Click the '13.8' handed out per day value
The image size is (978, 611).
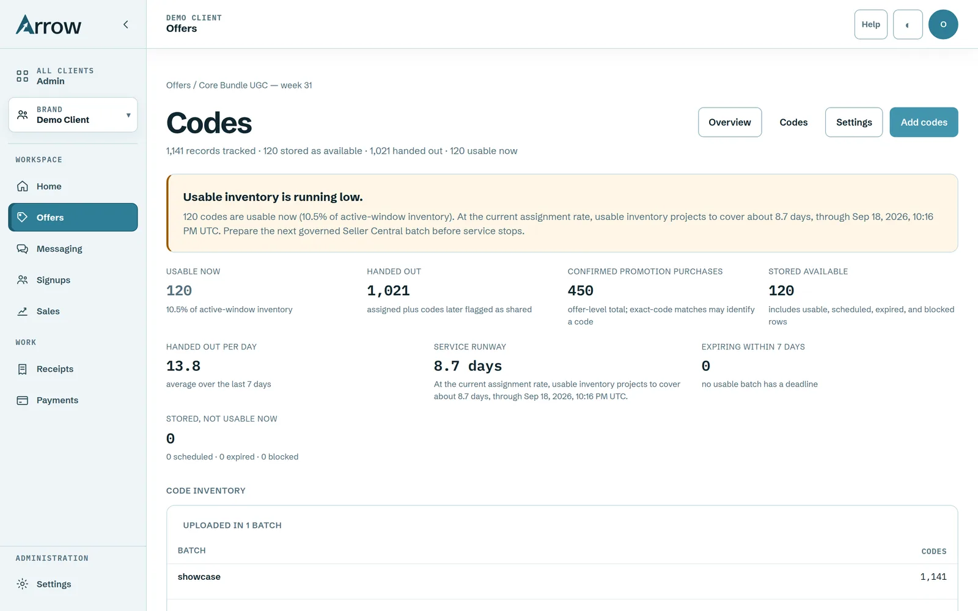point(183,366)
